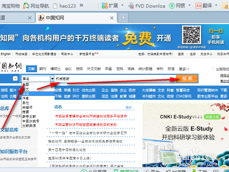This screenshot has height=172, width=229.
Task: Open news item 市场监督管理学会与知网共建知识服务平台发布
Action: click(91, 116)
